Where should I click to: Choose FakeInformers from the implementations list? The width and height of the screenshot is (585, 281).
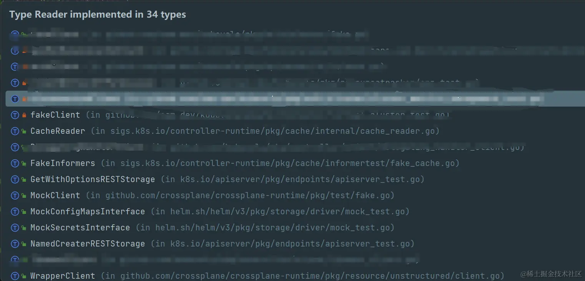pyautogui.click(x=63, y=163)
